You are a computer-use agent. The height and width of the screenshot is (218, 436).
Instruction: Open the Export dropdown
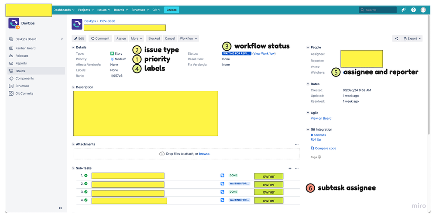point(412,38)
